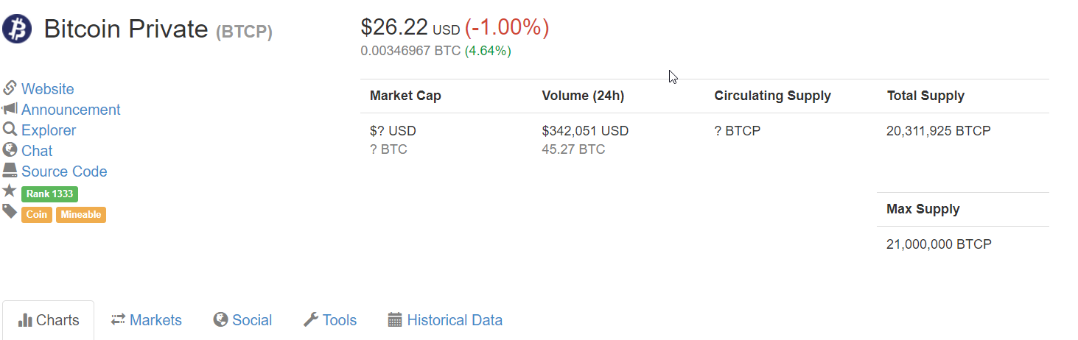Open the Website link

tap(48, 89)
